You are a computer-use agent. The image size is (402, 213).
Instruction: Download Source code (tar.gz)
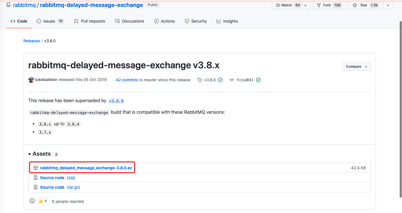coord(60,187)
